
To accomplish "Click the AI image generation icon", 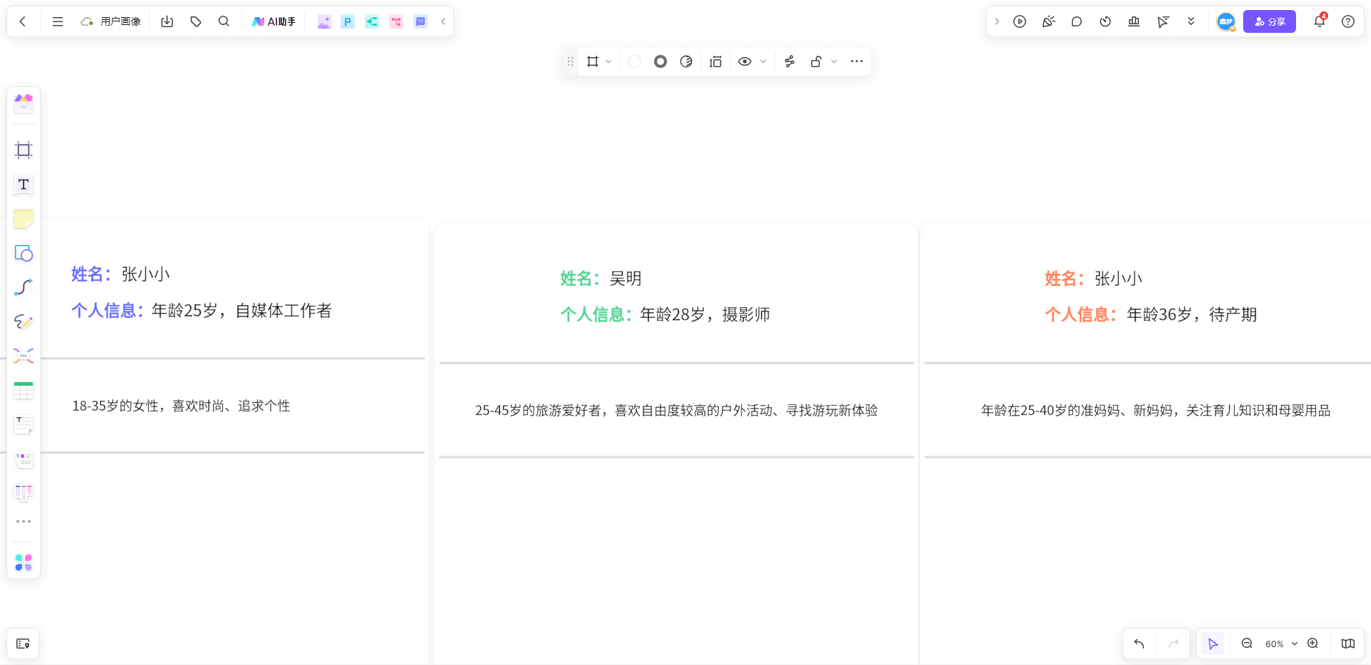I will coord(324,21).
